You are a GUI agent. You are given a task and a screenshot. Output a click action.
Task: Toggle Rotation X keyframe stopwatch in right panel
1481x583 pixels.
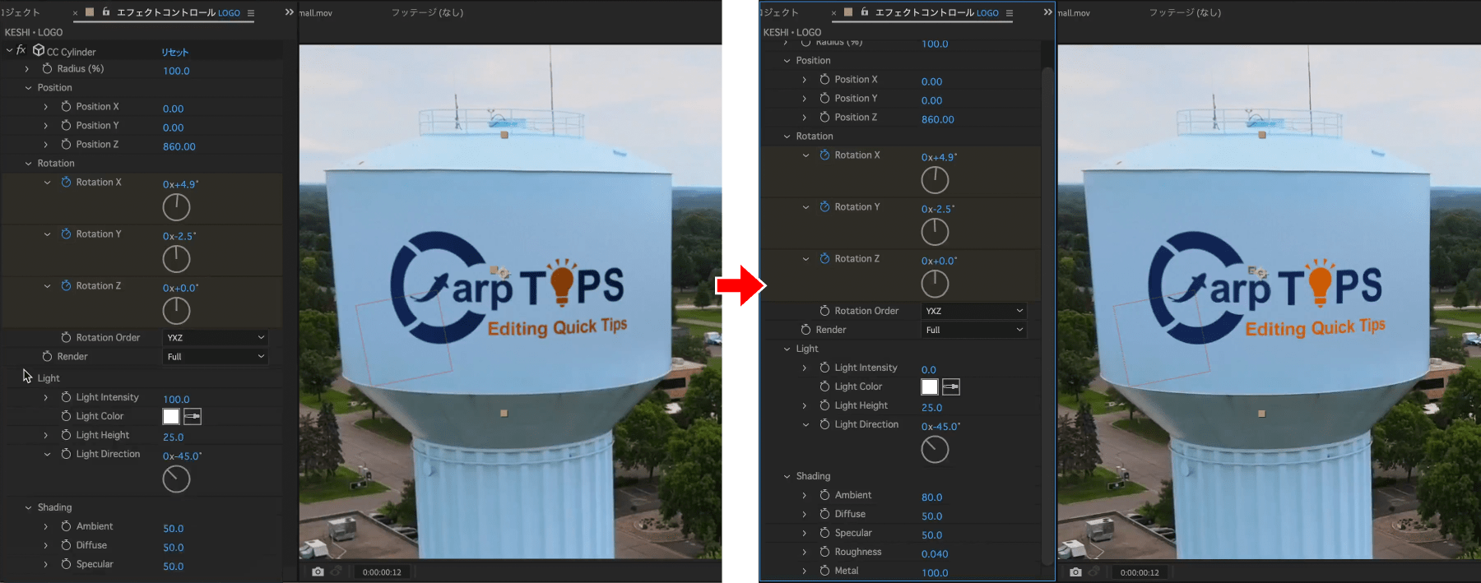824,155
